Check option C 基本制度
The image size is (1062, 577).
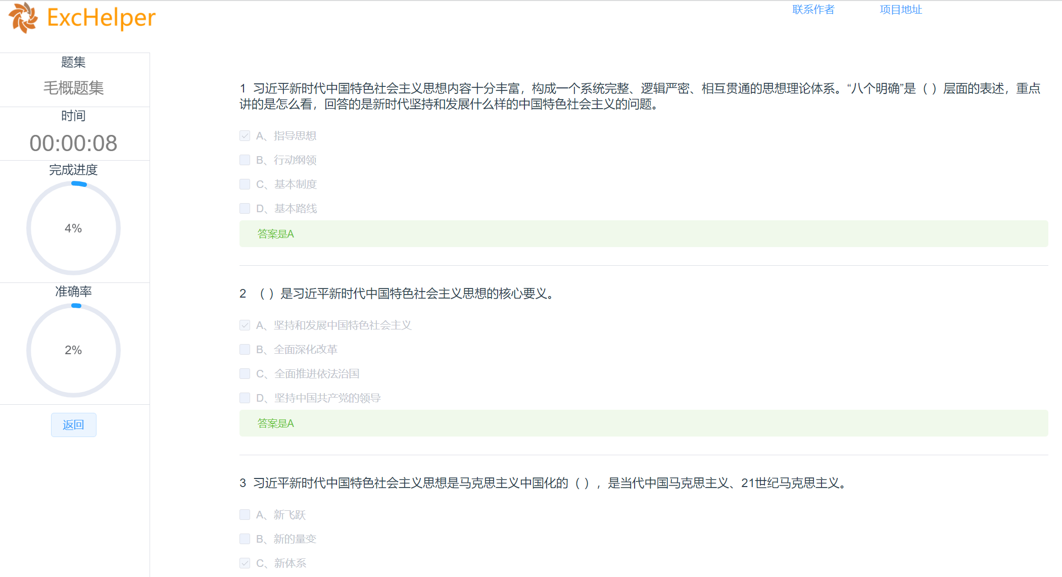point(245,184)
